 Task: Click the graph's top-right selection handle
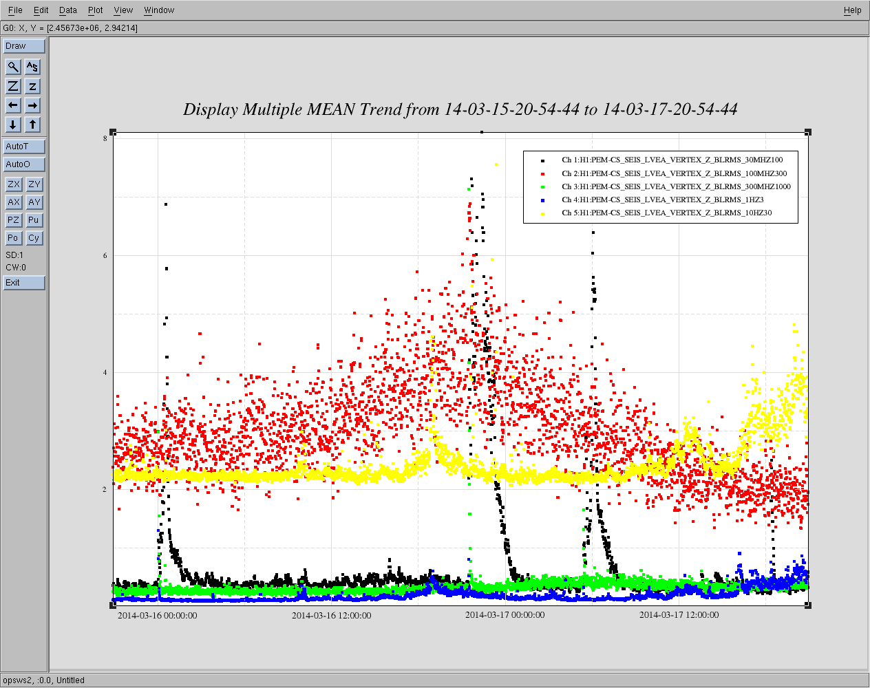point(808,132)
